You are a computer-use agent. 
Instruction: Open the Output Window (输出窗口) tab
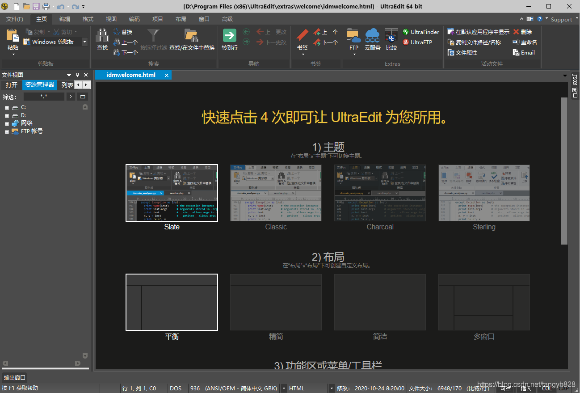click(x=15, y=377)
